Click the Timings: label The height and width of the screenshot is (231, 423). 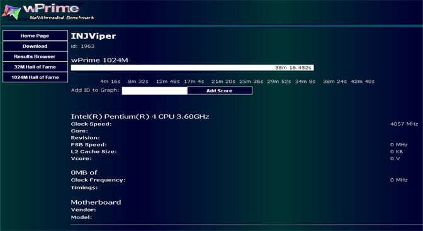click(84, 188)
